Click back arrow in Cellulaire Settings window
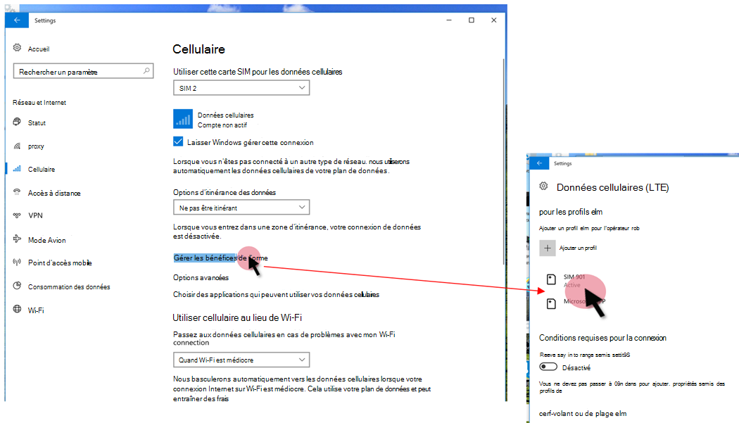The width and height of the screenshot is (739, 423). [17, 20]
